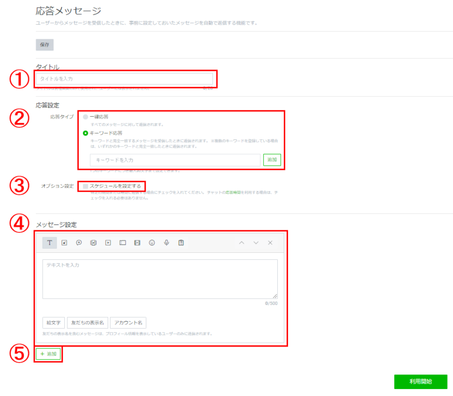
Task: Select the 一律応答 radio button
Action: [x=85, y=116]
